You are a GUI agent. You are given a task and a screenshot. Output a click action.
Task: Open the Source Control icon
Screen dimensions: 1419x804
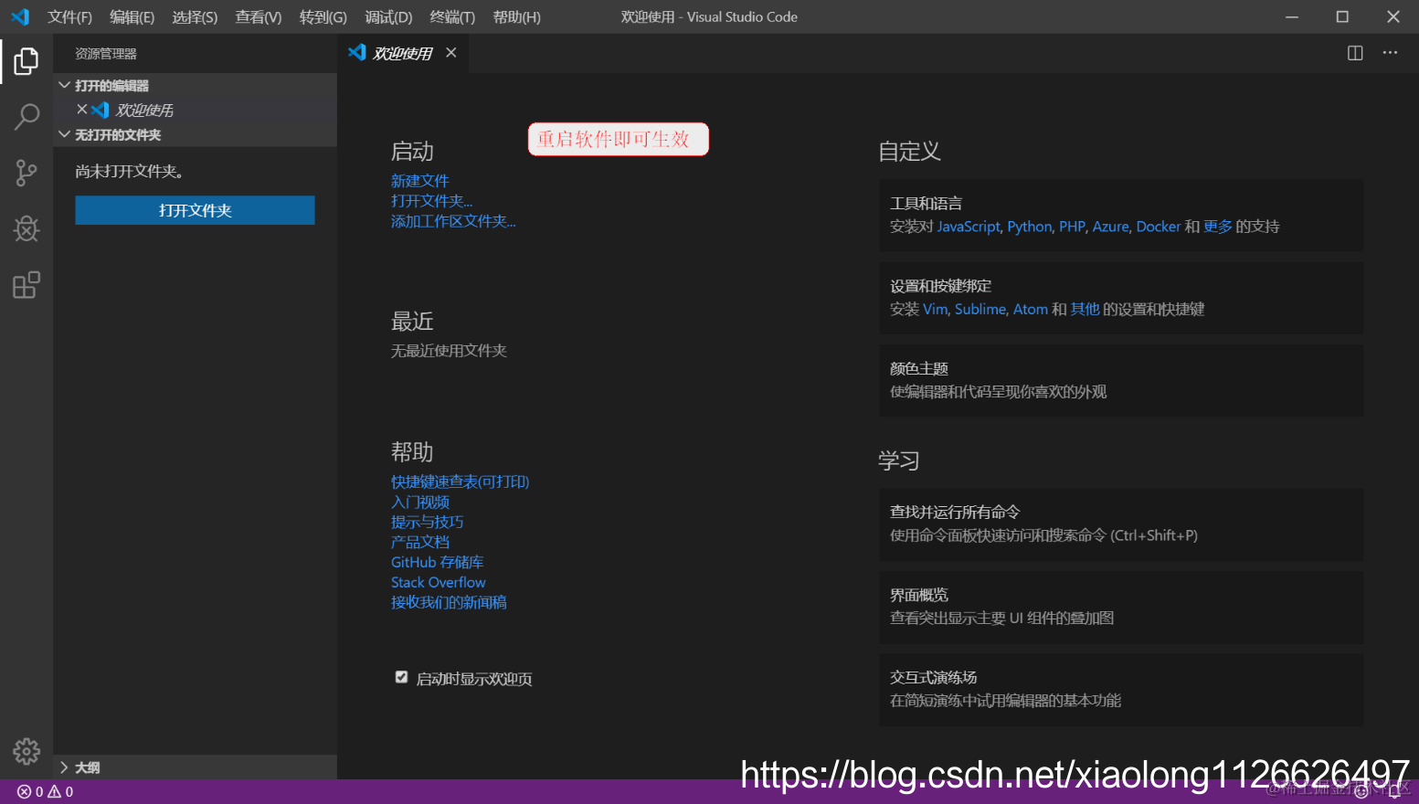pyautogui.click(x=26, y=173)
